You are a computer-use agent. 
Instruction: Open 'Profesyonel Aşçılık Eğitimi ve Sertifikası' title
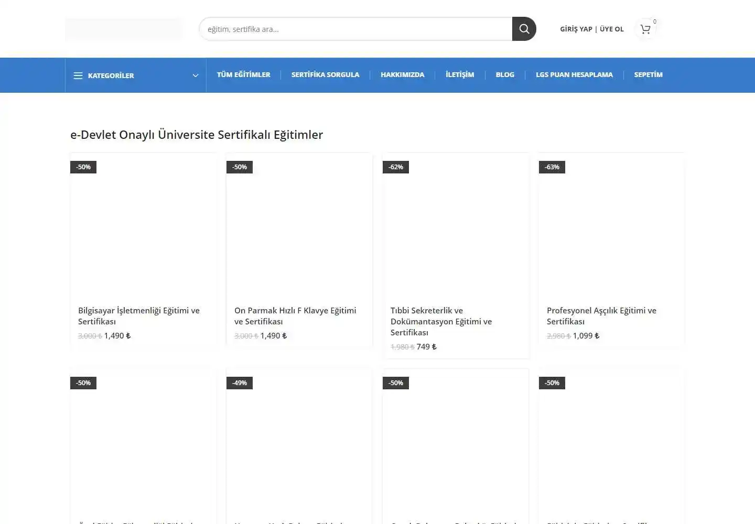pos(601,316)
